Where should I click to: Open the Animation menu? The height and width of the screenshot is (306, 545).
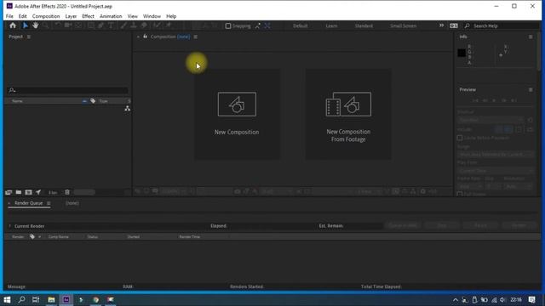(x=111, y=16)
